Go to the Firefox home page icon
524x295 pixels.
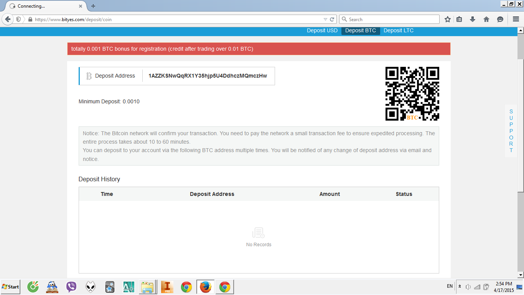(x=486, y=19)
